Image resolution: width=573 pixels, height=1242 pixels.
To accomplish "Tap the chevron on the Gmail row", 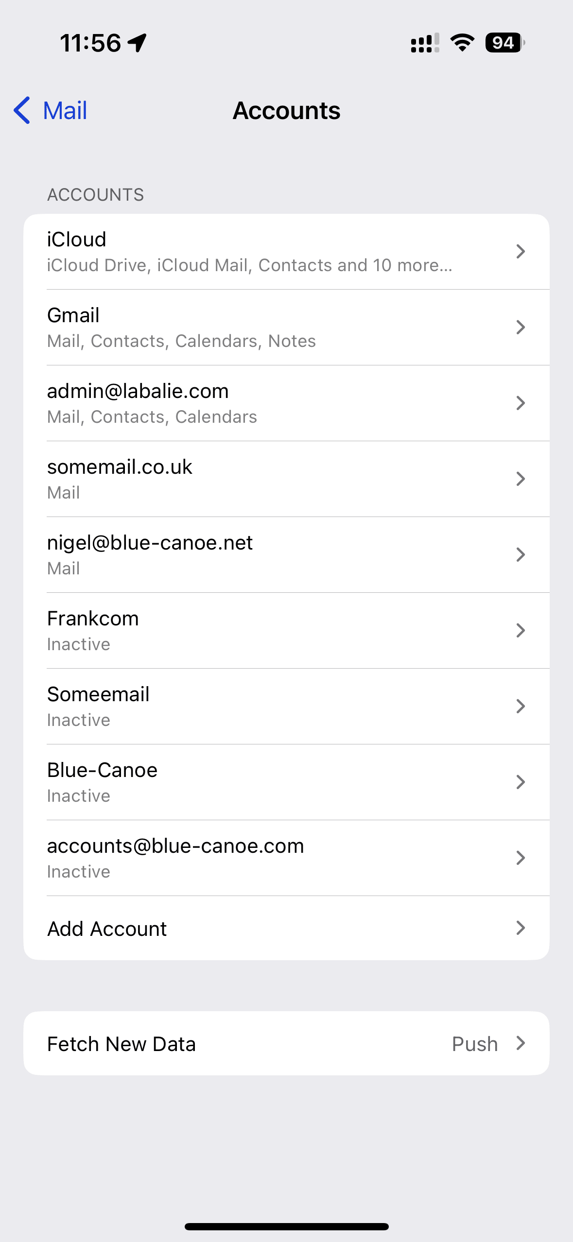I will coord(521,327).
